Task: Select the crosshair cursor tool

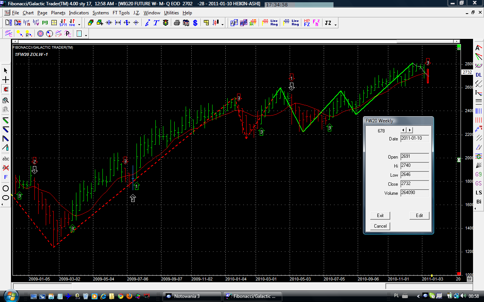Action: tap(6, 80)
